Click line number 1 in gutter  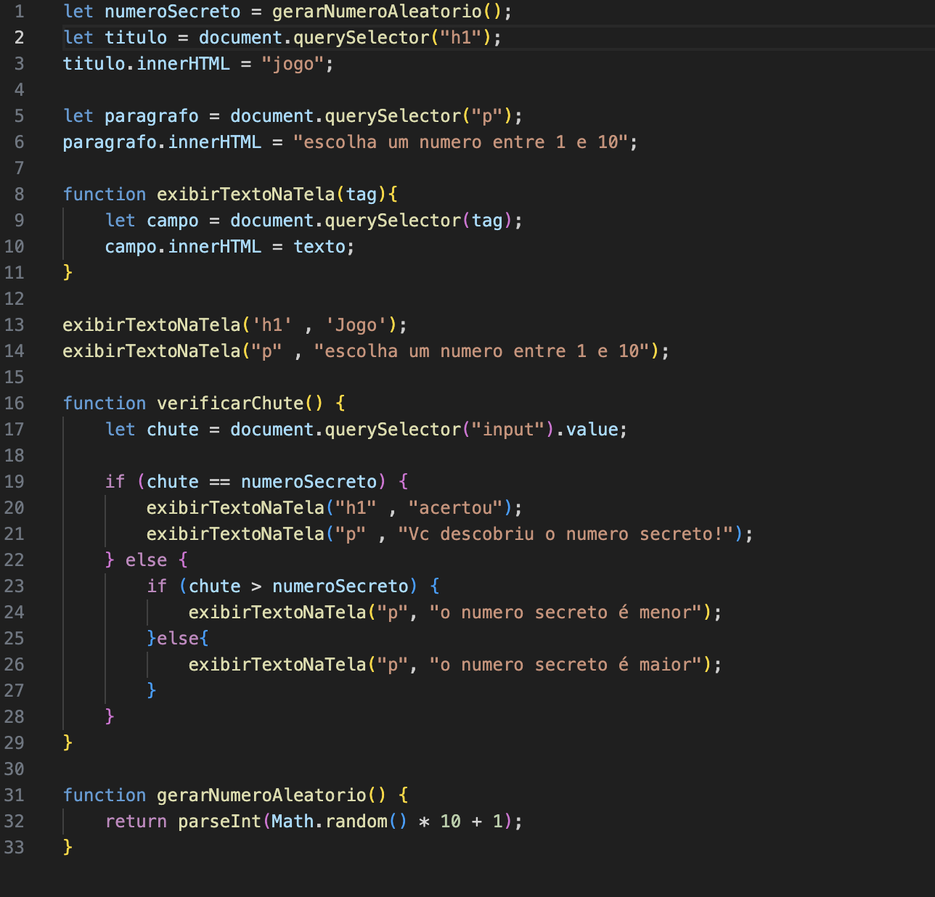(19, 12)
